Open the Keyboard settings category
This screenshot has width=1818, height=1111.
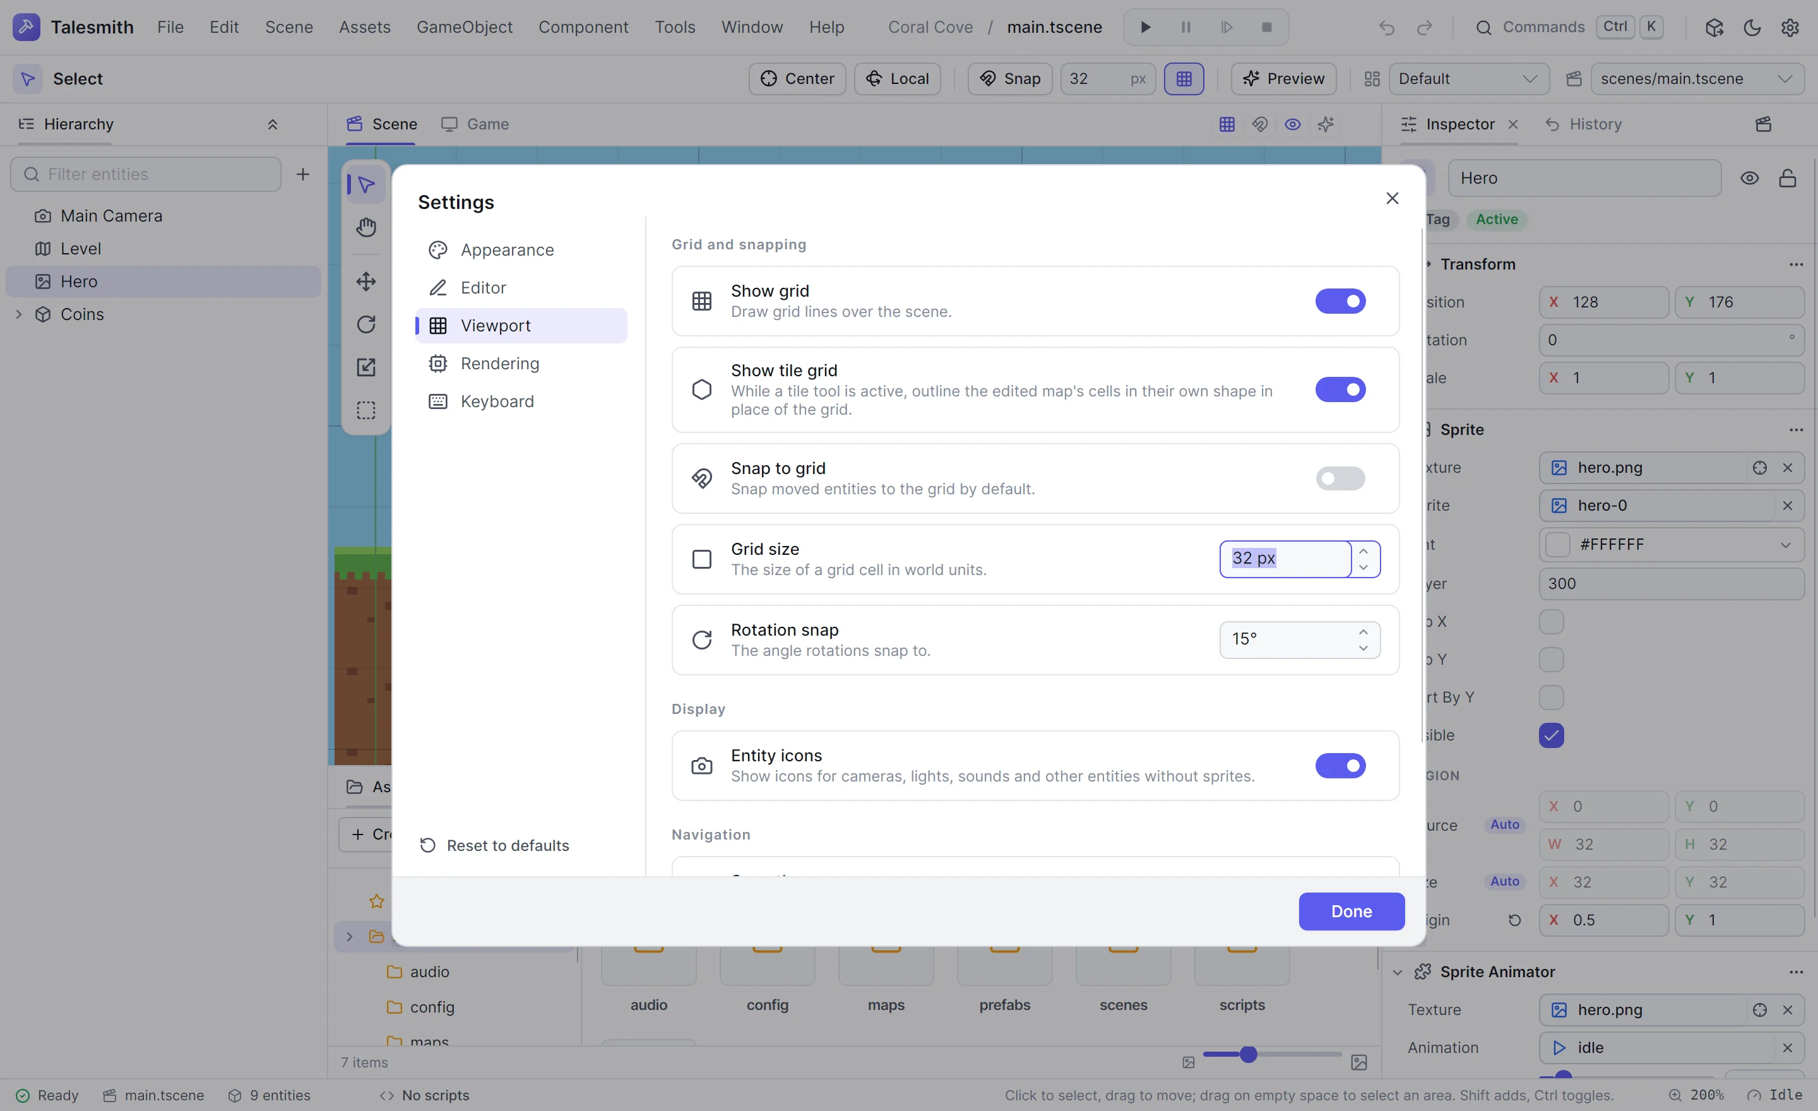point(521,401)
